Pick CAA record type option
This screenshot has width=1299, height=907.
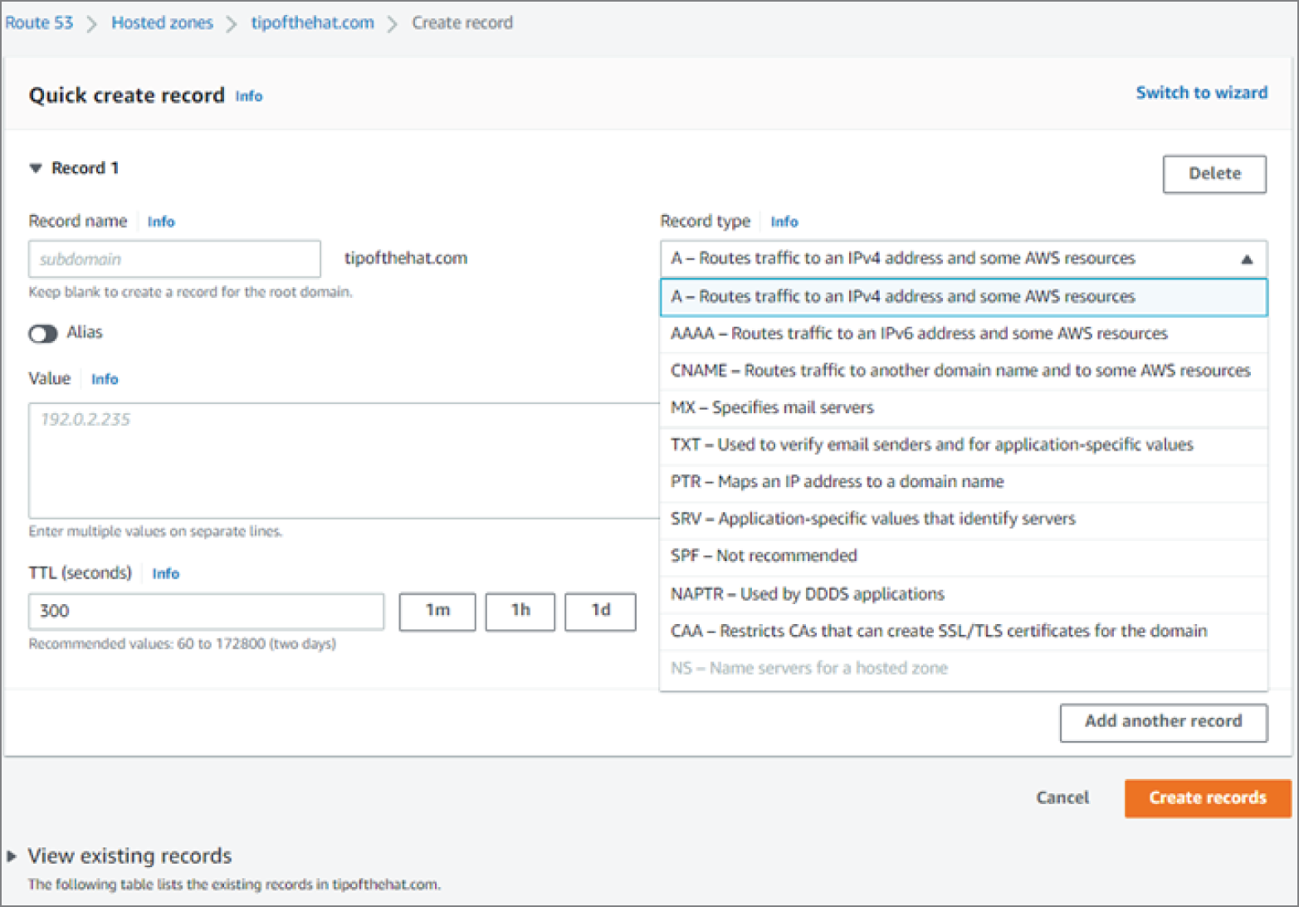pos(963,631)
